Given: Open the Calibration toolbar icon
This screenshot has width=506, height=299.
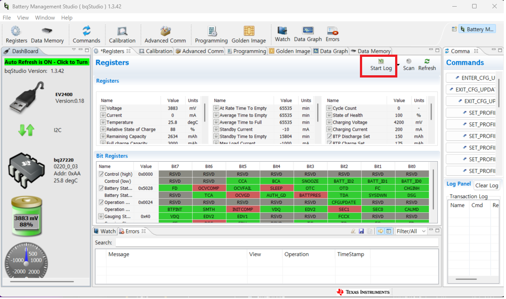Looking at the screenshot, I should click(x=122, y=34).
